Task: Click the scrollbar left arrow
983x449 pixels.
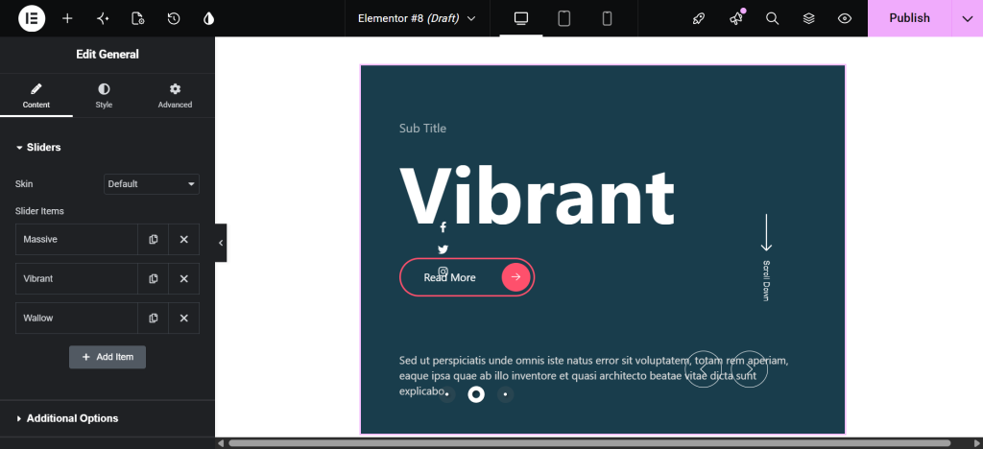Action: click(x=221, y=443)
